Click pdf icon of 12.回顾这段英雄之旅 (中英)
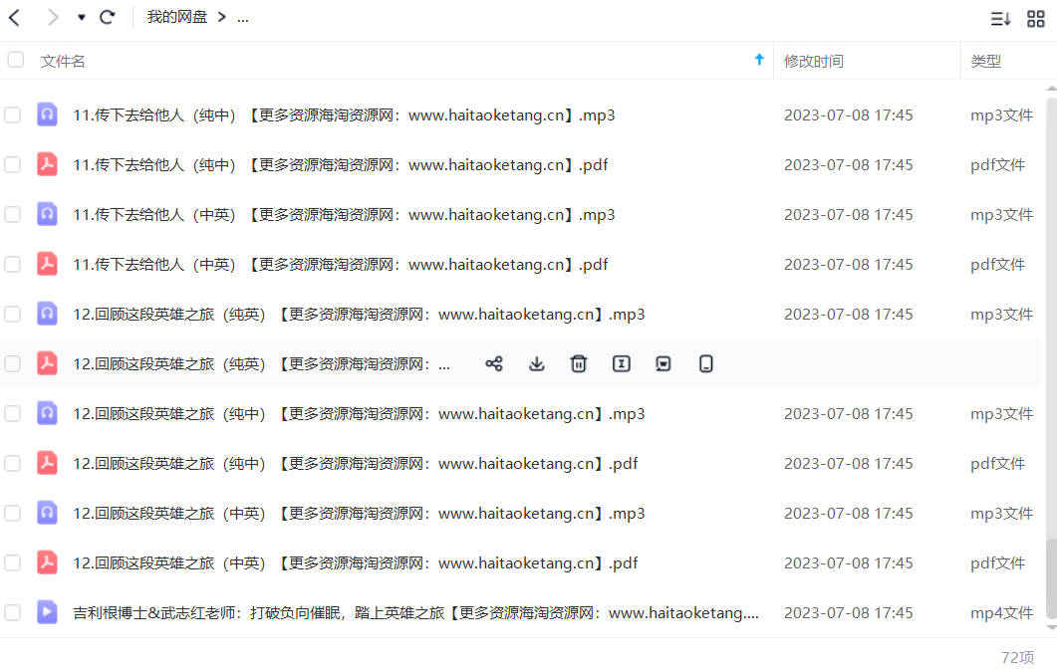This screenshot has height=669, width=1057. (x=47, y=562)
